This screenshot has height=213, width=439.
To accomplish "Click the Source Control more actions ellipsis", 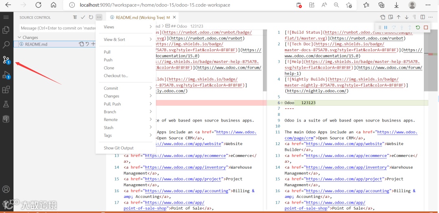I will click(99, 17).
